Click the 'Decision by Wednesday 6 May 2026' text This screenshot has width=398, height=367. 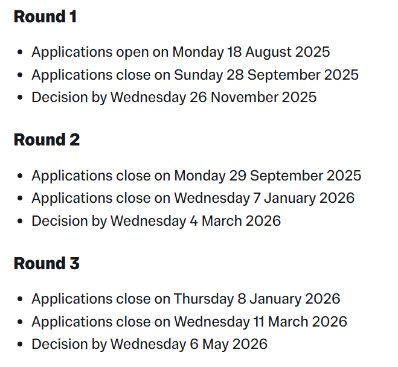click(x=149, y=345)
